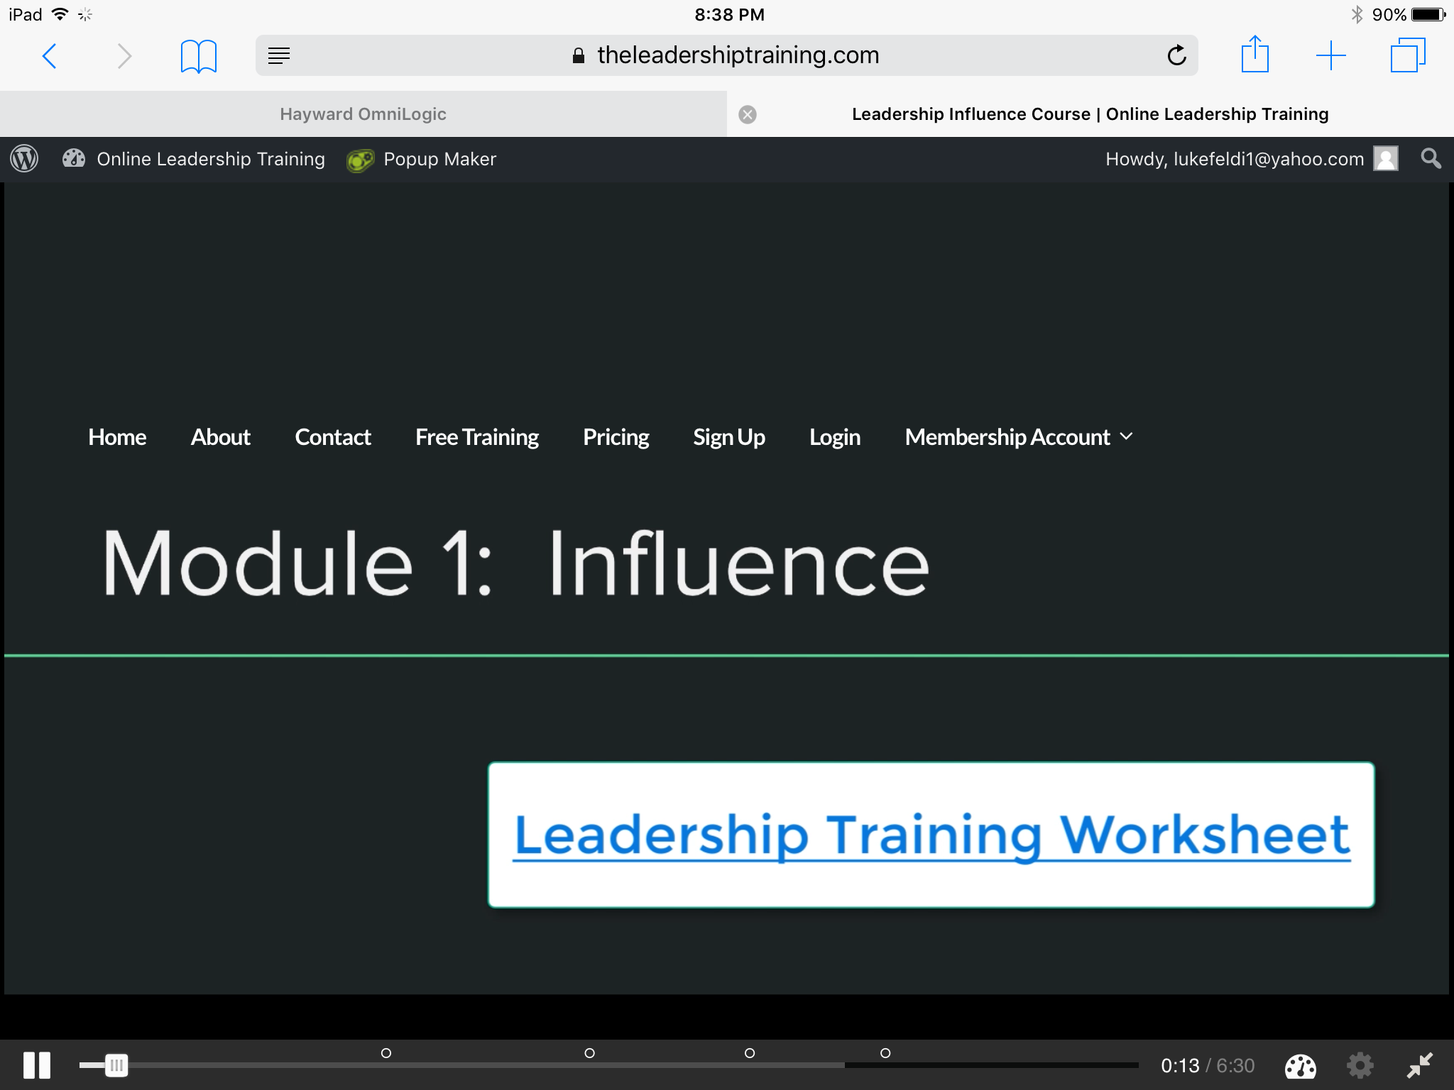Pause the video playback
The height and width of the screenshot is (1090, 1454).
37,1065
